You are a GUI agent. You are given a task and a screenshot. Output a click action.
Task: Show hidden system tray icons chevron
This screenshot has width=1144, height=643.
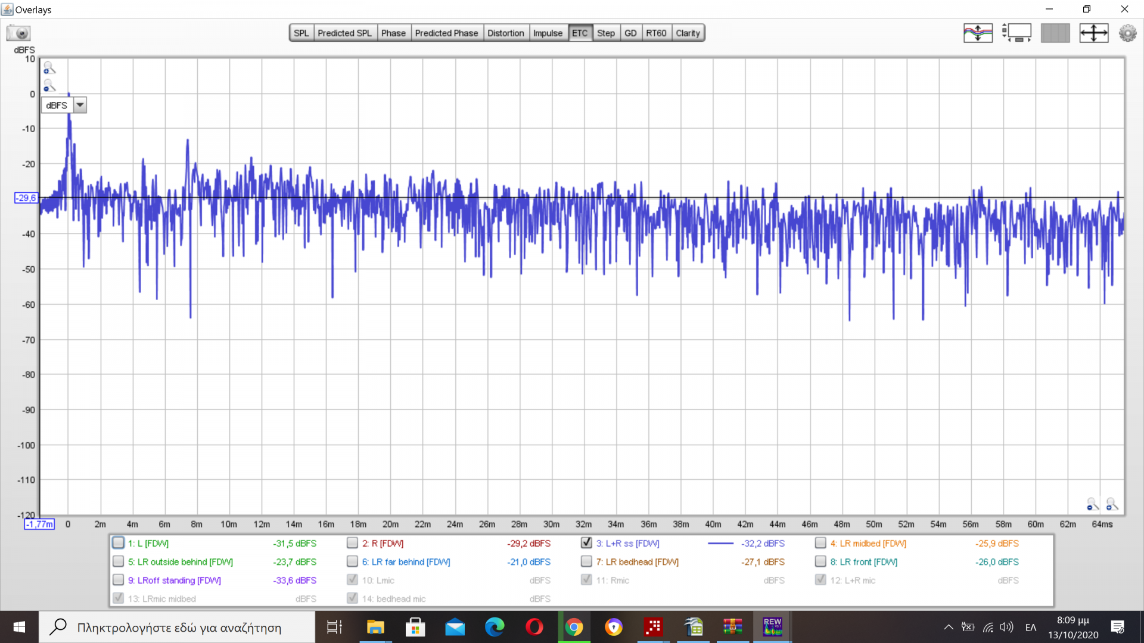coord(948,627)
